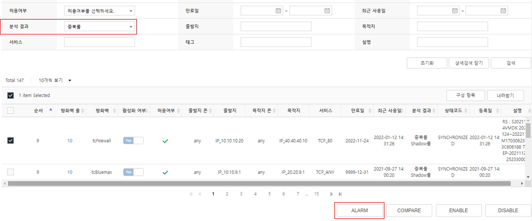Viewport: 532px width, 221px height.
Task: Open the 최근 사용일 end date calendar
Action: pyautogui.click(x=503, y=11)
